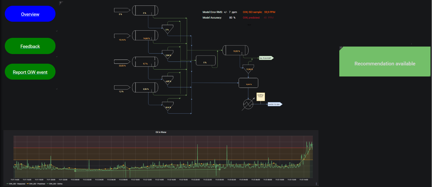432x187 pixels.
Task: Open the Overview button
Action: 30,14
